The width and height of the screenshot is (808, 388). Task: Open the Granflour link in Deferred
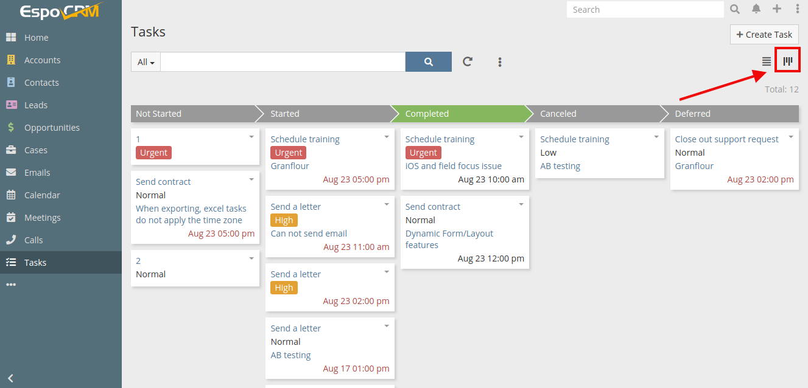(x=694, y=166)
